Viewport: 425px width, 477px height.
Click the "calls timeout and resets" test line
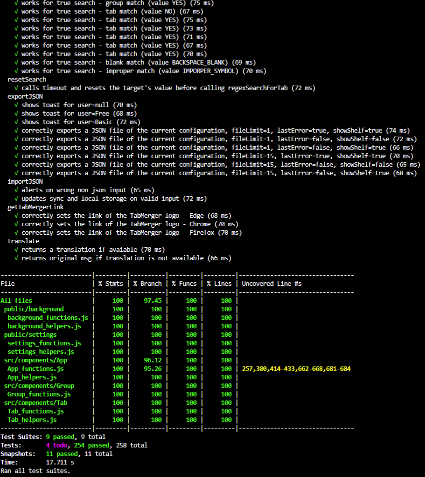tap(165, 88)
